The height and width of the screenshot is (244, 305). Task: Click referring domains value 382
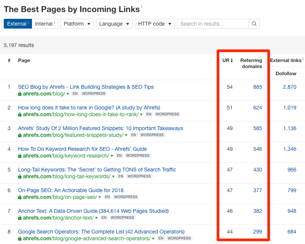(258, 211)
